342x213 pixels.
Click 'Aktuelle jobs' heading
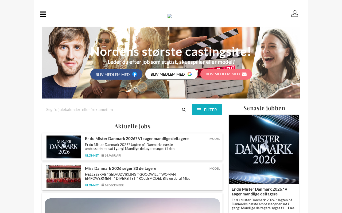click(x=132, y=126)
